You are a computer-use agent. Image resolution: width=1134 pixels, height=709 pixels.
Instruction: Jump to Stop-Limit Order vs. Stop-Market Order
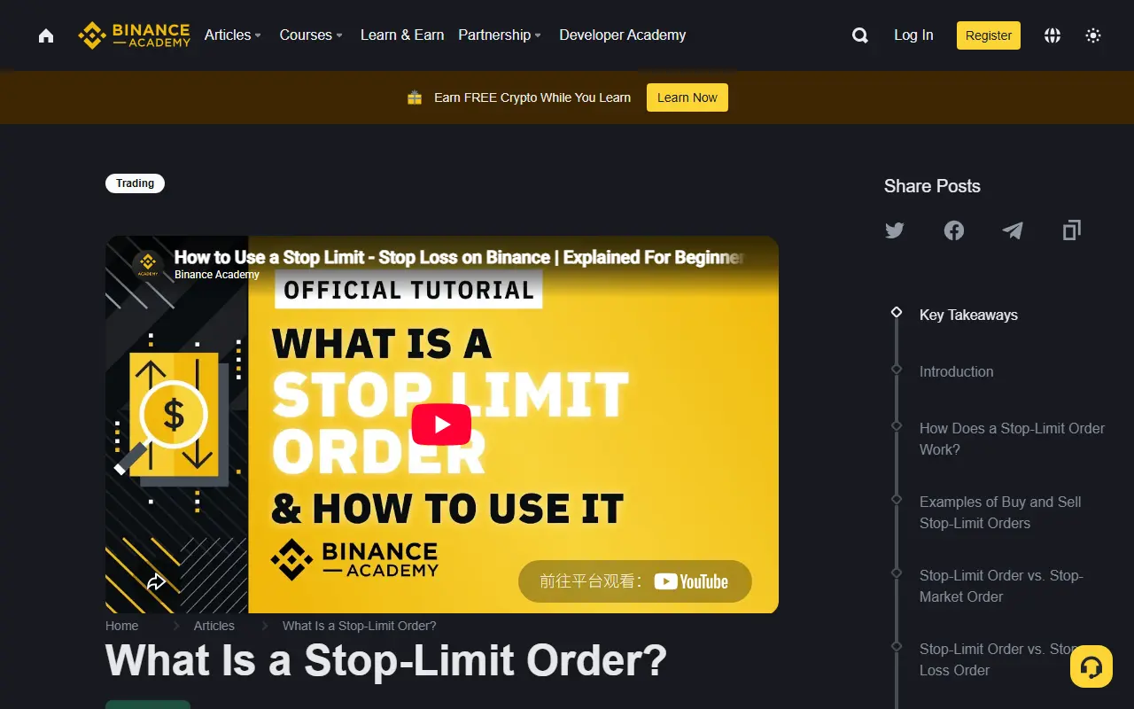(1001, 586)
